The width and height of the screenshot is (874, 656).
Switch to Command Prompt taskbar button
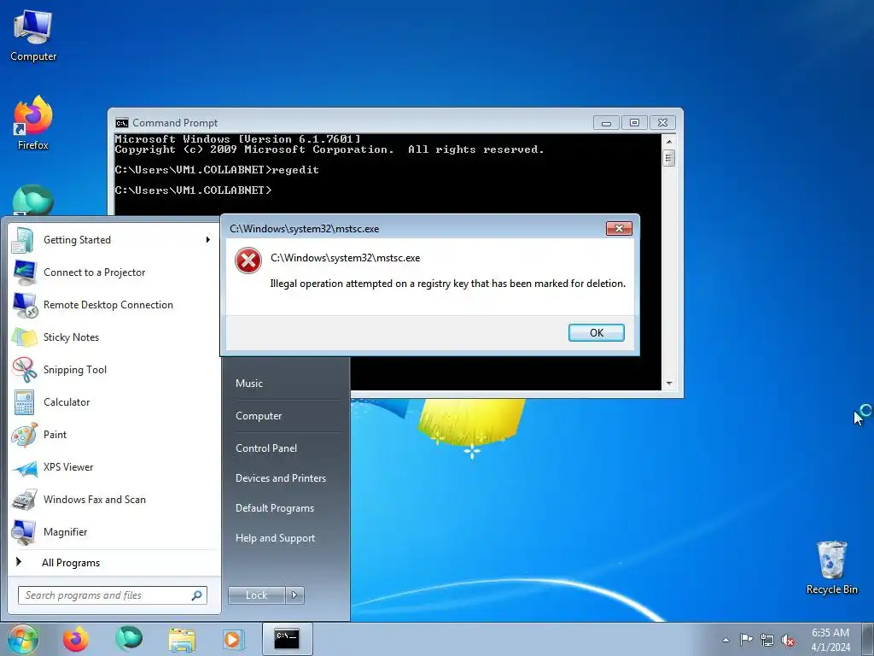(287, 639)
